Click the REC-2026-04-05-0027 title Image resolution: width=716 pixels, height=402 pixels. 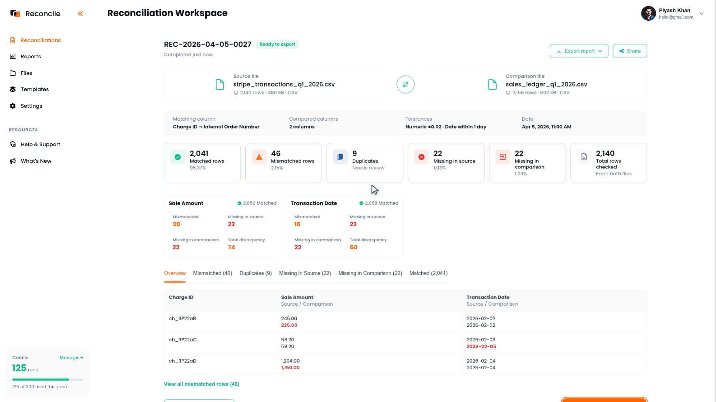coord(208,44)
